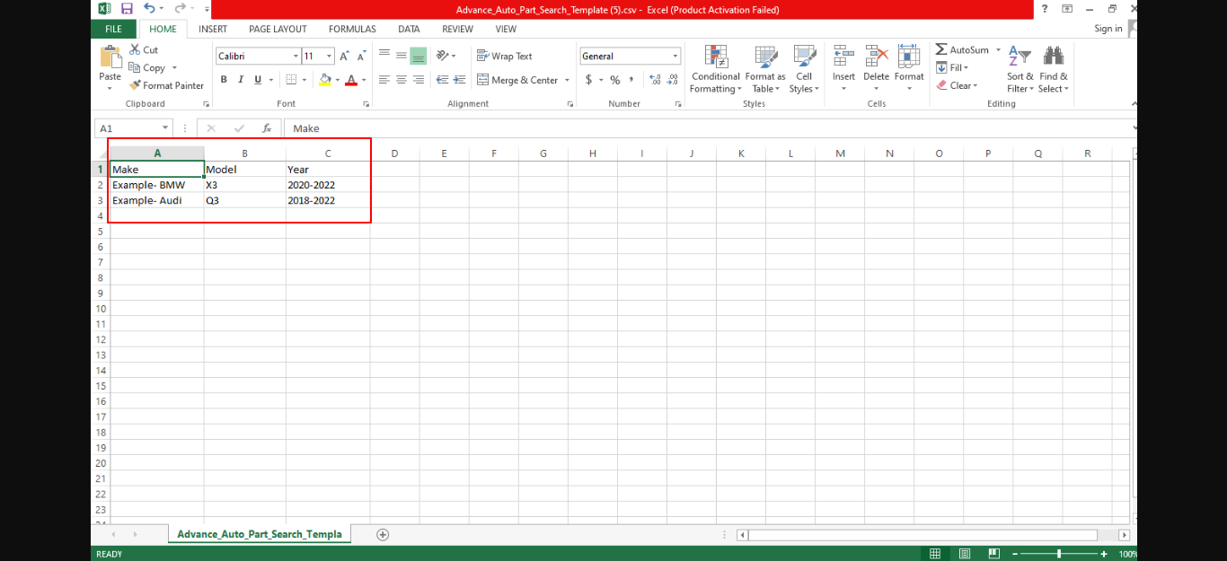The height and width of the screenshot is (561, 1227).
Task: Expand the Name Box dropdown arrow
Action: click(x=165, y=128)
